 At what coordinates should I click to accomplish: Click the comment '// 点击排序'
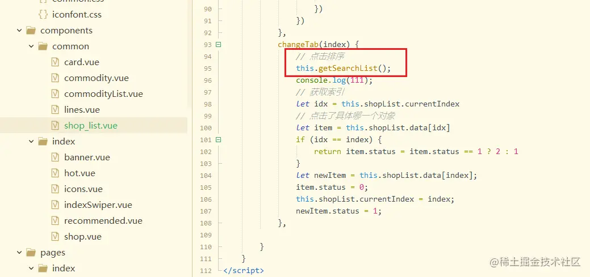pos(320,57)
